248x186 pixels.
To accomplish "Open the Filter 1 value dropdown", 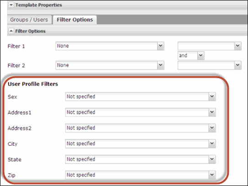I will [210, 46].
